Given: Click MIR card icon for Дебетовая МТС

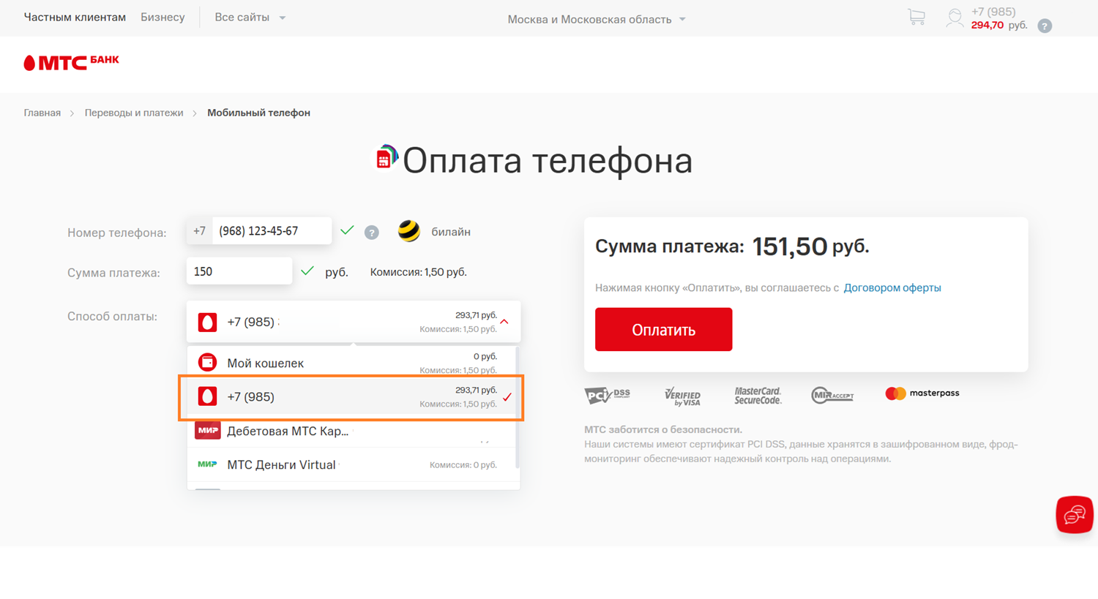Looking at the screenshot, I should click(208, 430).
